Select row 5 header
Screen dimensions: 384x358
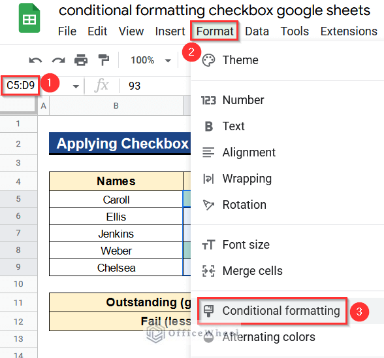point(18,199)
